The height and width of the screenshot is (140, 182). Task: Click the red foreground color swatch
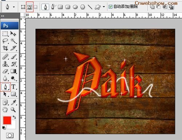7,120
